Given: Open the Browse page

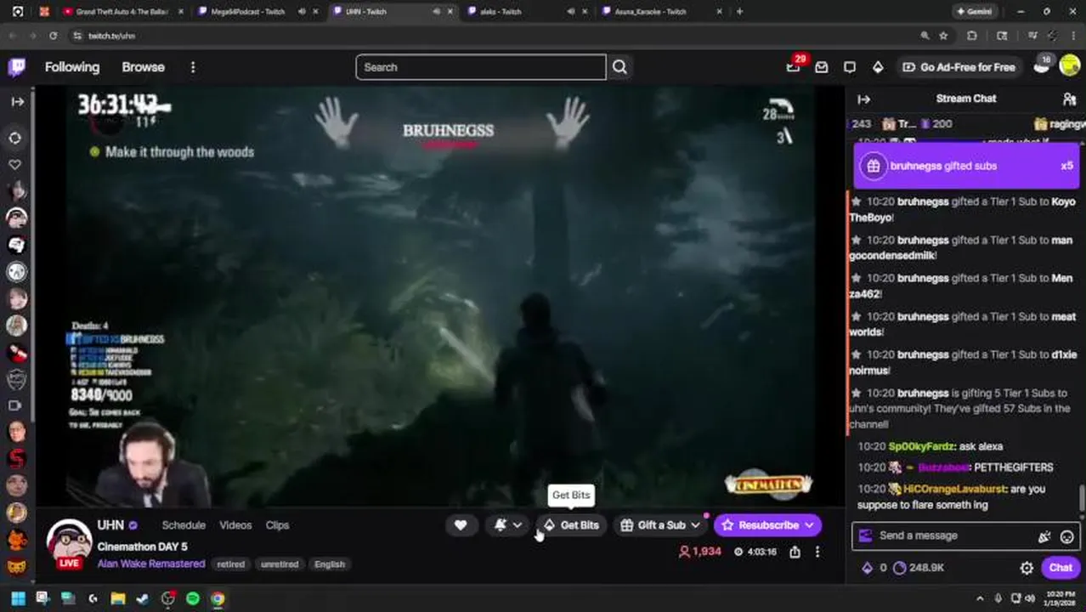Looking at the screenshot, I should click(x=143, y=67).
